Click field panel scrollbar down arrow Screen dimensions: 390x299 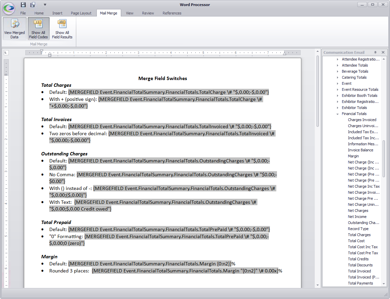pos(384,284)
